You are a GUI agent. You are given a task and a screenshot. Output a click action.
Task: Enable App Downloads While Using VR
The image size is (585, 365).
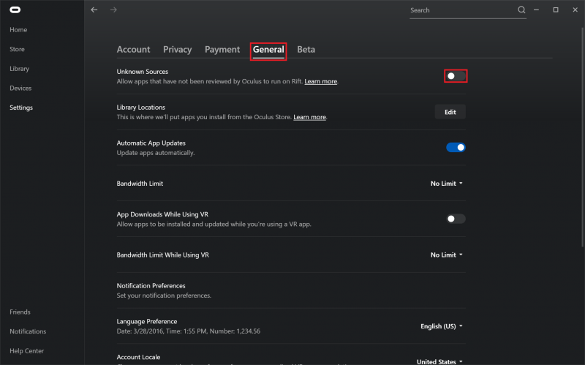[x=456, y=219]
